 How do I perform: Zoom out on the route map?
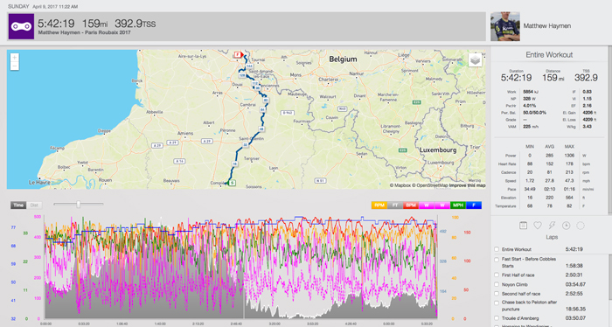(15, 66)
